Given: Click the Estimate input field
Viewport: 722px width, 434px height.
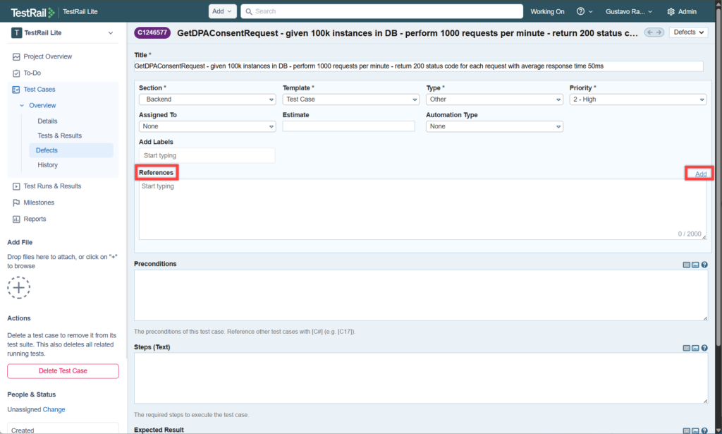Looking at the screenshot, I should tap(348, 126).
